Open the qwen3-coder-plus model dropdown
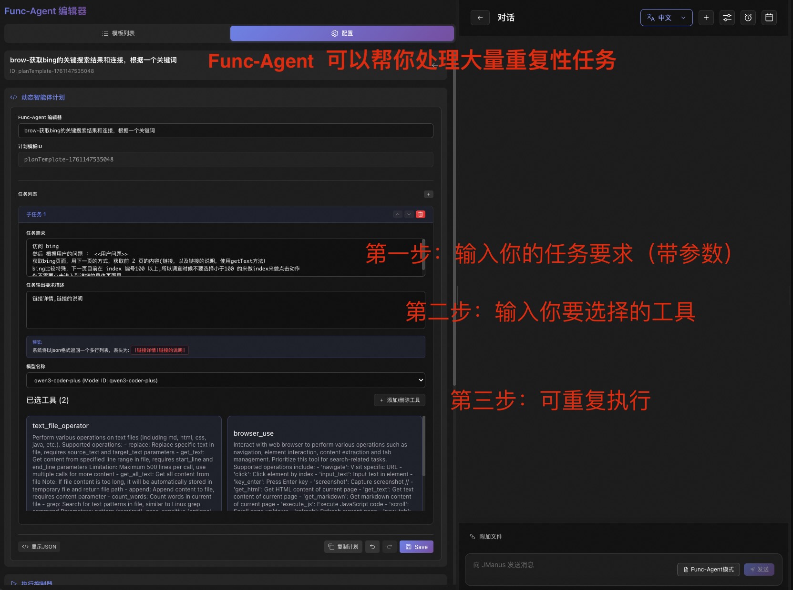Image resolution: width=793 pixels, height=590 pixels. [x=225, y=380]
